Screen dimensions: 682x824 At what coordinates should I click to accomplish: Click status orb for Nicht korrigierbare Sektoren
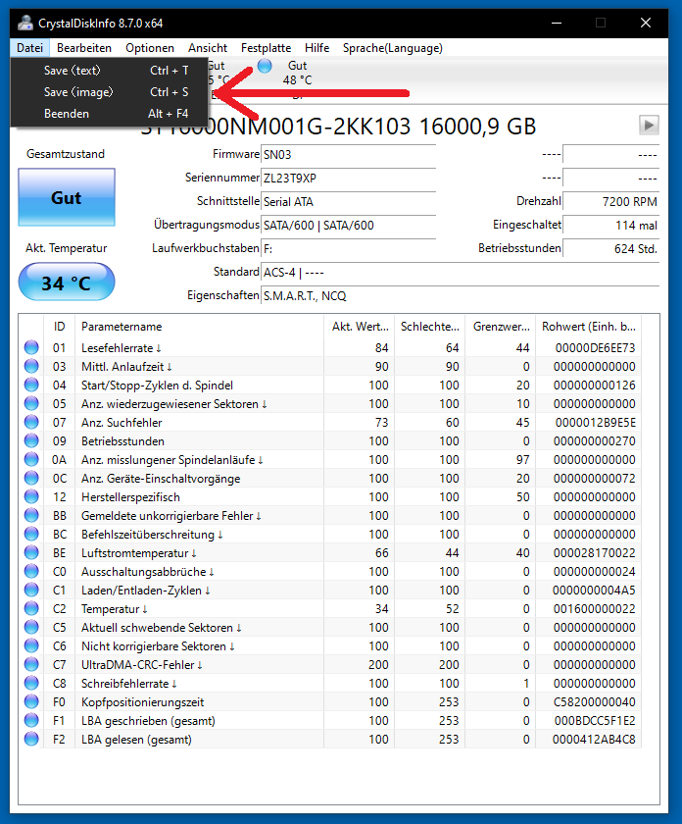coord(31,645)
